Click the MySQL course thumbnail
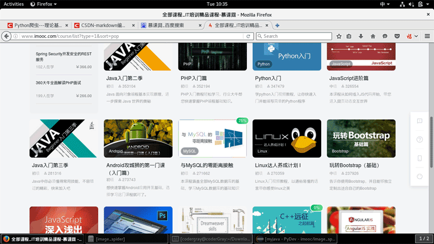Screen dimensions: 434x244 pos(212,139)
